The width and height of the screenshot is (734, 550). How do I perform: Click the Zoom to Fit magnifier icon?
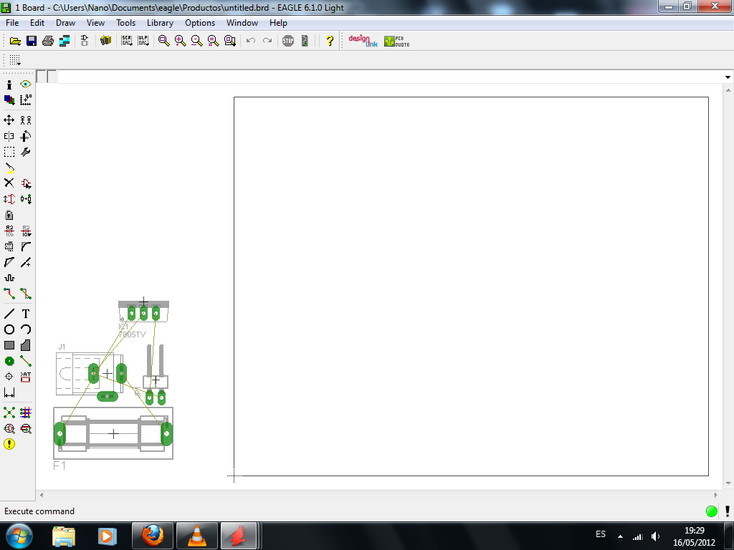pos(164,41)
